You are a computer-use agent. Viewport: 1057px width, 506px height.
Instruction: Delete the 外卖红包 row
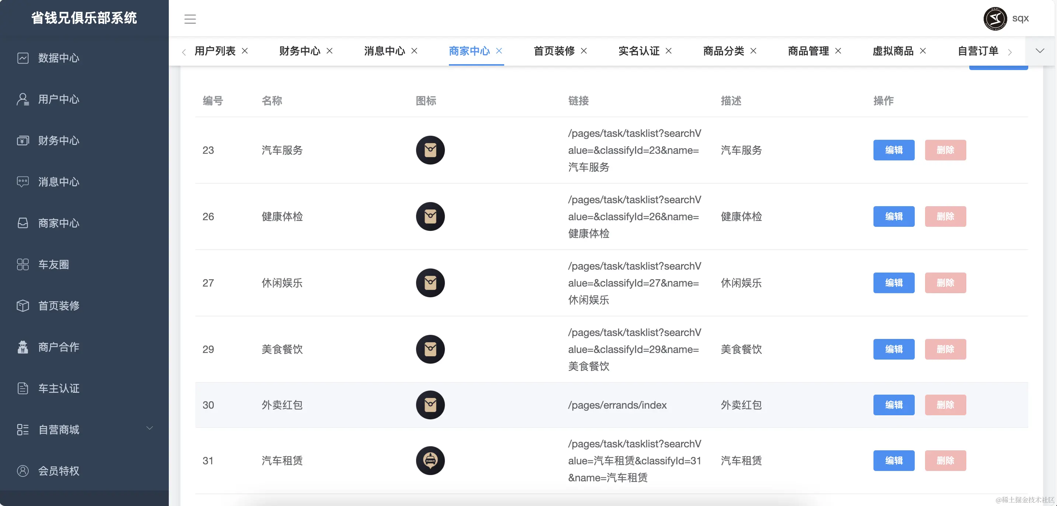click(x=945, y=405)
